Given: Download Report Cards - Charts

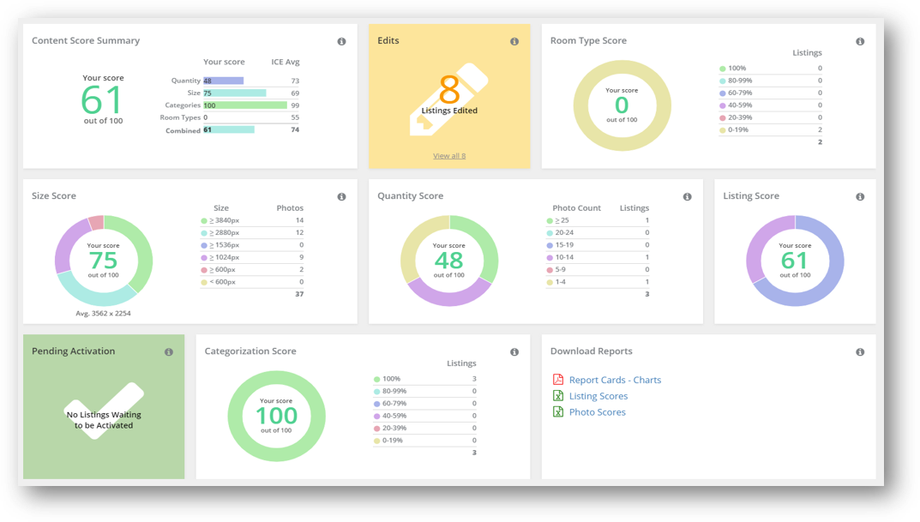Looking at the screenshot, I should pyautogui.click(x=615, y=380).
